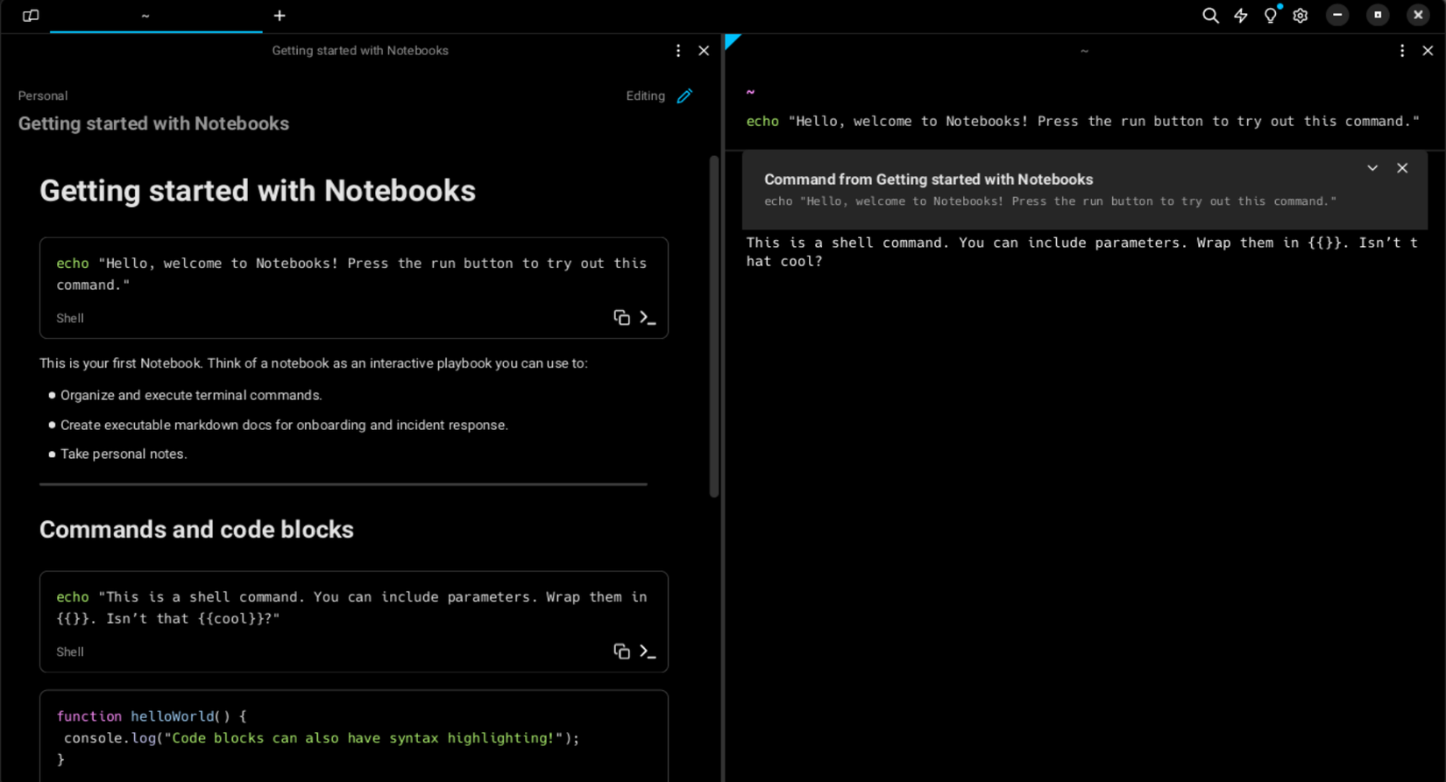The width and height of the screenshot is (1446, 782).
Task: Open the lightbulb resource center icon
Action: (1271, 16)
